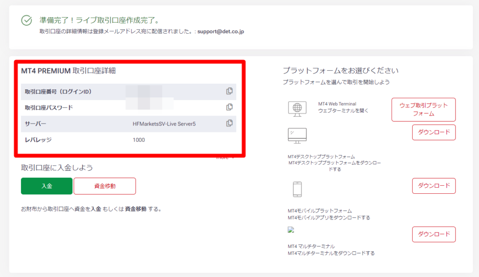The width and height of the screenshot is (479, 277).
Task: Click the ウェブターミナルを開く text
Action: [343, 111]
